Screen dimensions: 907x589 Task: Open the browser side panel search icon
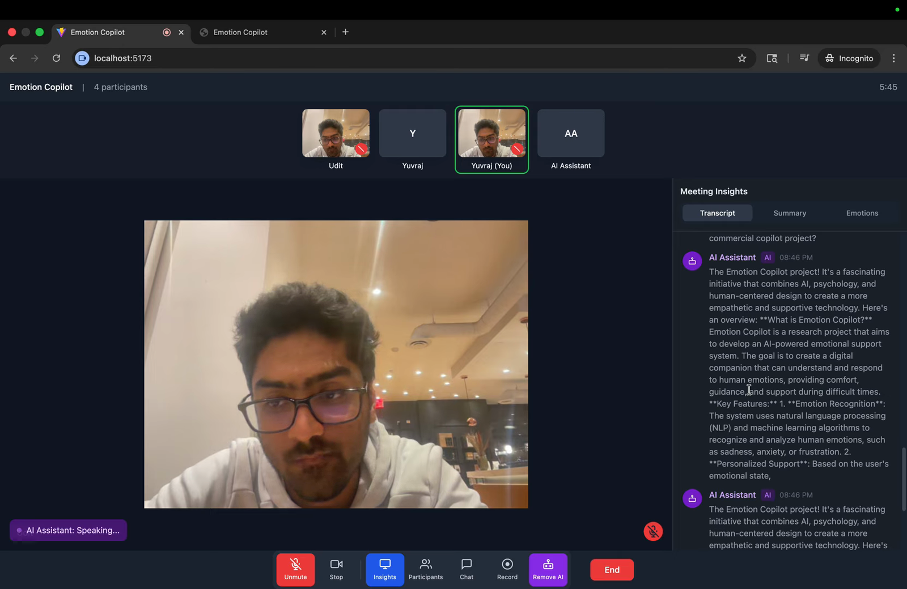772,58
